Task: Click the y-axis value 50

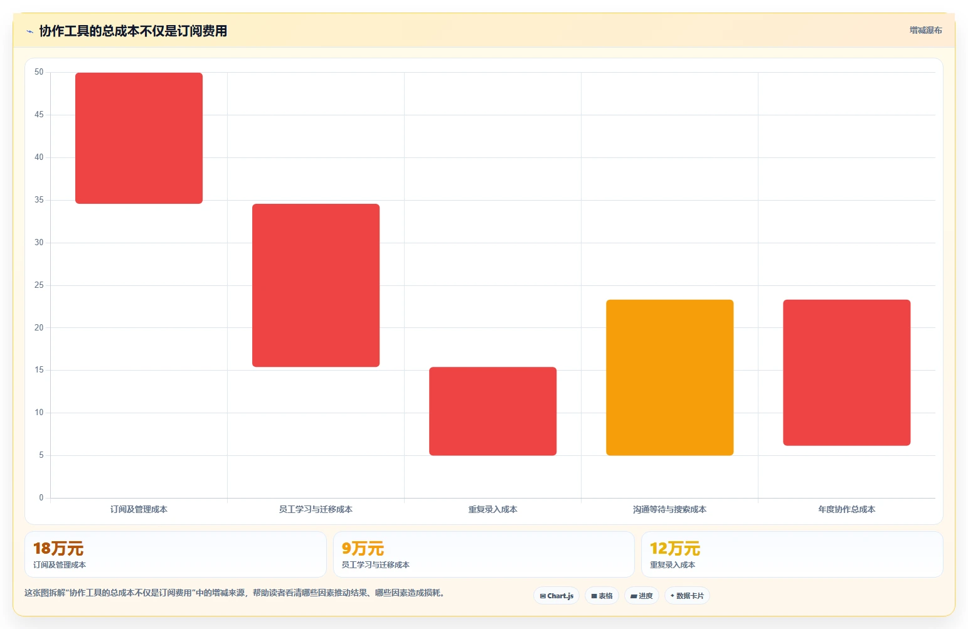Action: [39, 72]
